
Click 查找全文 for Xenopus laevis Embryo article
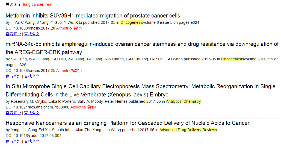tap(32, 113)
